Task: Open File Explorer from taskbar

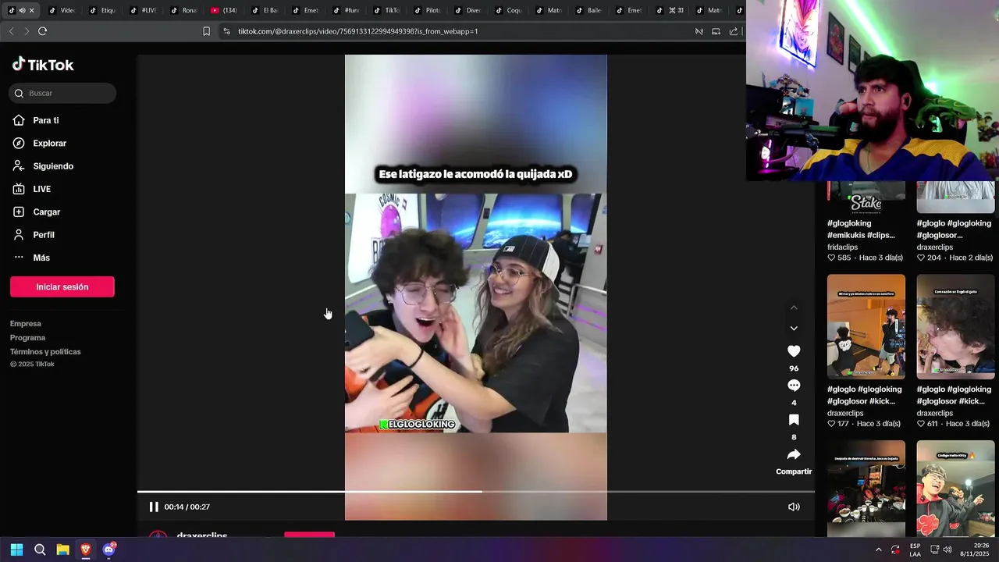Action: pos(62,550)
